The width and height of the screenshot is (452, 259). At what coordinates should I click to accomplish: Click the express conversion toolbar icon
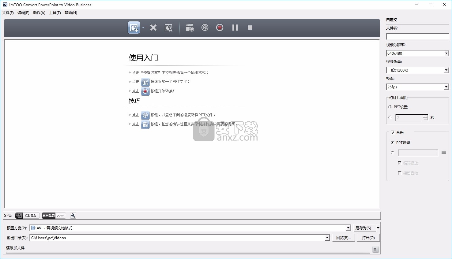(x=205, y=28)
